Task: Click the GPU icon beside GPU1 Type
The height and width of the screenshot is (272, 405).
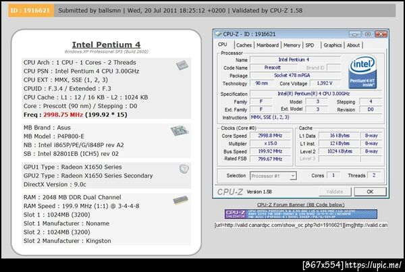Action: [184, 169]
